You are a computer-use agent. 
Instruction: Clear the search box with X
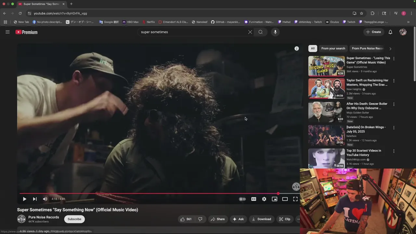[x=250, y=32]
